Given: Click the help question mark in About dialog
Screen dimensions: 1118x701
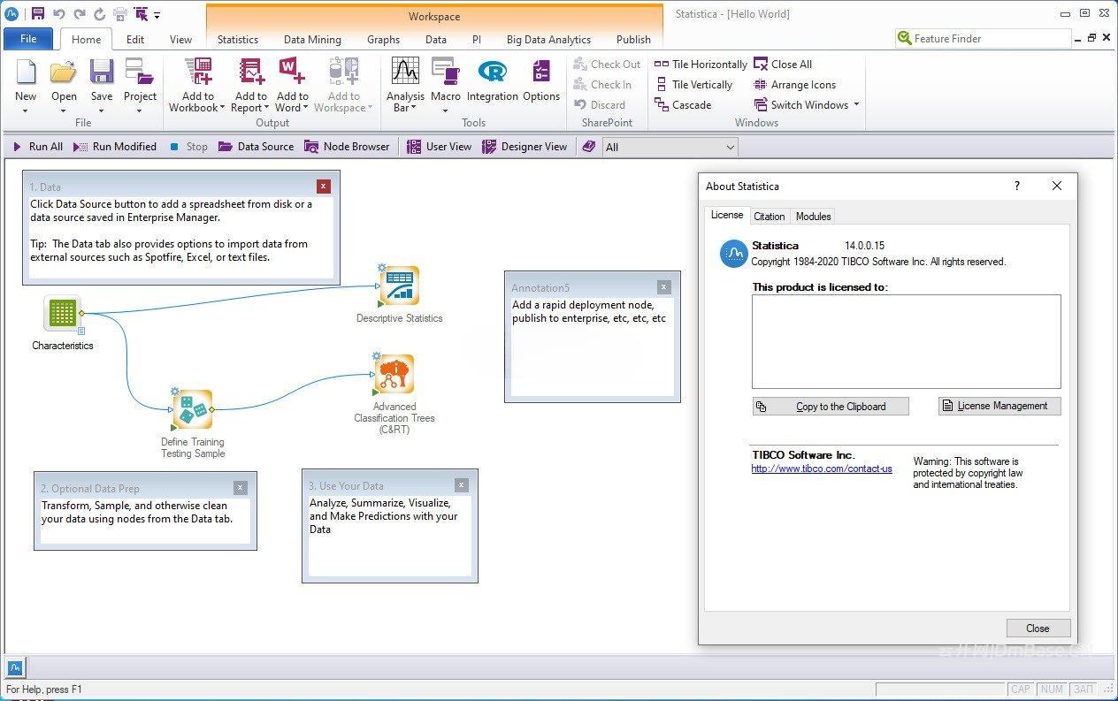Looking at the screenshot, I should [1017, 186].
